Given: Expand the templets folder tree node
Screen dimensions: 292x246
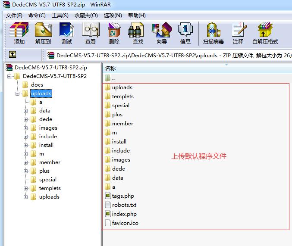Looking at the screenshot, I should coord(26,188).
